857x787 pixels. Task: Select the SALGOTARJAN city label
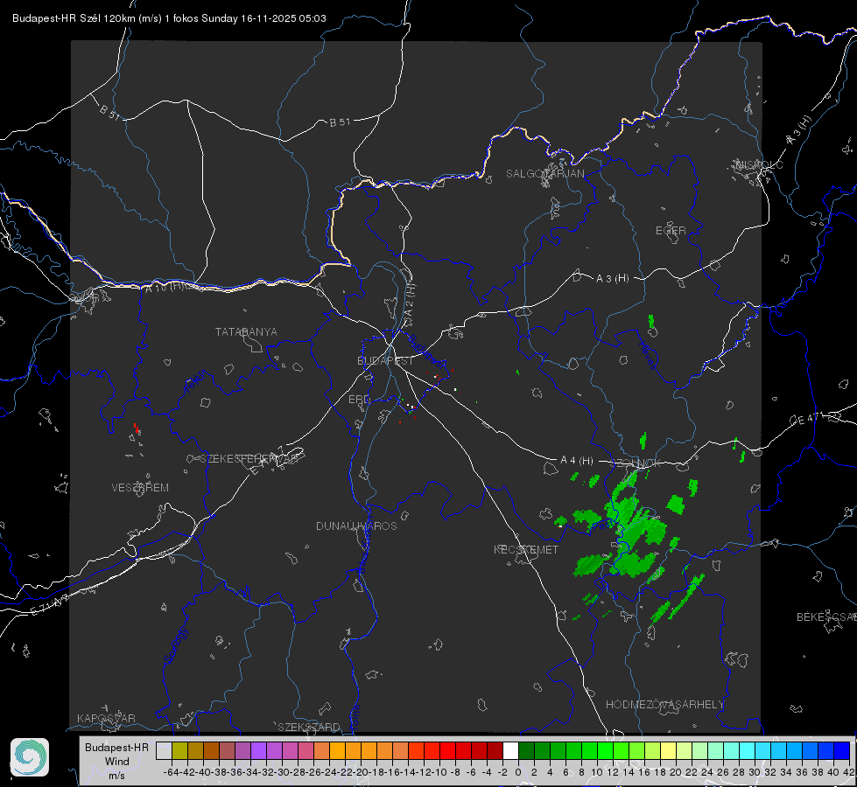tap(544, 174)
